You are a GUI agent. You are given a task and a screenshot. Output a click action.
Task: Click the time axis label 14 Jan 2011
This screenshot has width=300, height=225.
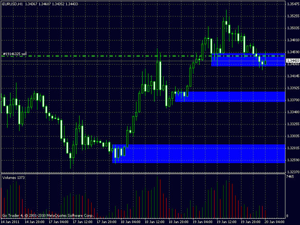pyautogui.click(x=10, y=222)
